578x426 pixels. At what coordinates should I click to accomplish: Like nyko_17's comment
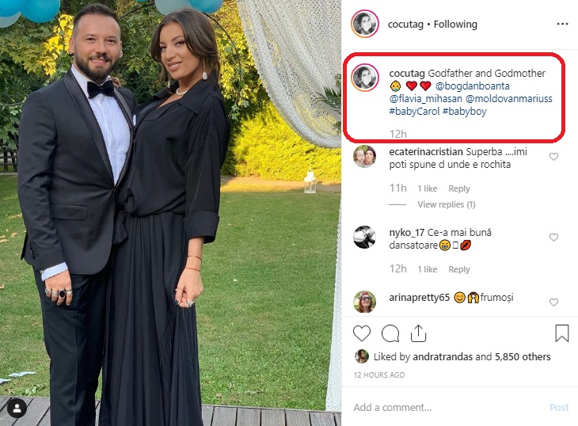click(553, 238)
